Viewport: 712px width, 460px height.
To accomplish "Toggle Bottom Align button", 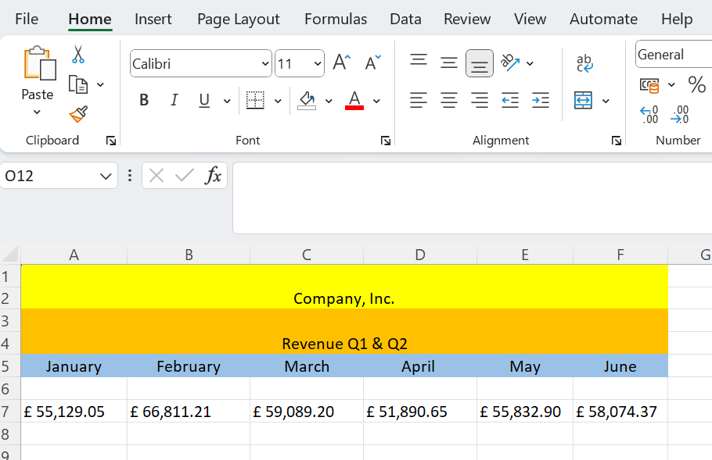I will click(x=480, y=63).
